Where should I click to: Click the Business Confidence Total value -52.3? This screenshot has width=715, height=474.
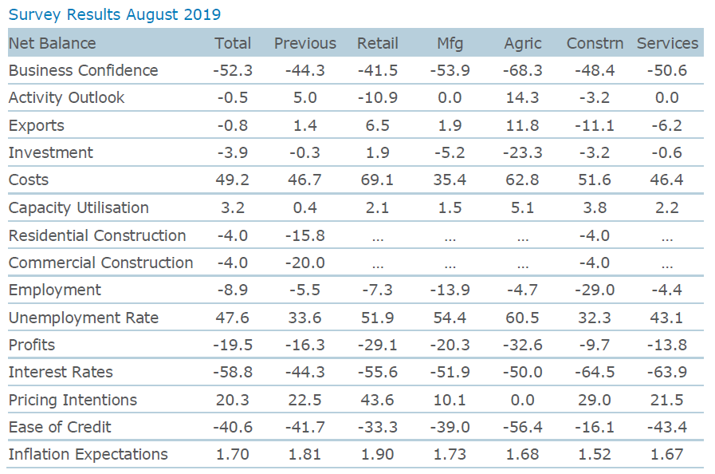coord(233,70)
